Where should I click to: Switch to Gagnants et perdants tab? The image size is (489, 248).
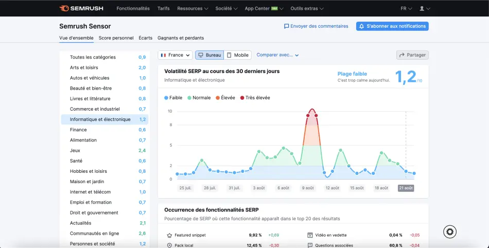pos(181,38)
